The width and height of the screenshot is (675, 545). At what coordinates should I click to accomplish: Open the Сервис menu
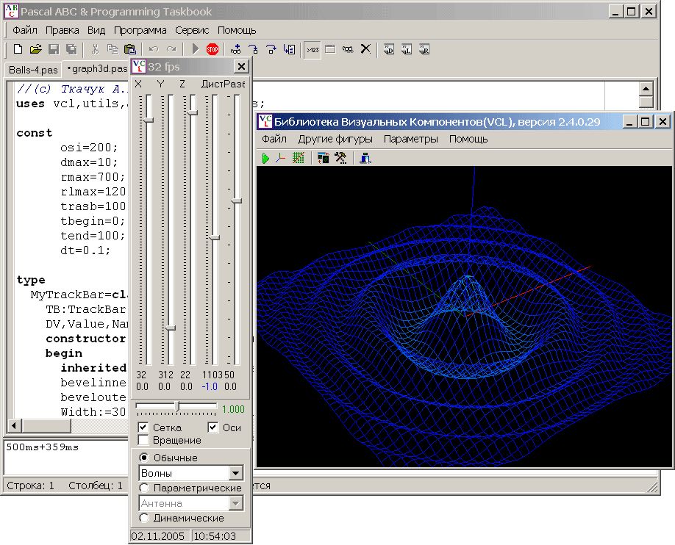tap(192, 30)
